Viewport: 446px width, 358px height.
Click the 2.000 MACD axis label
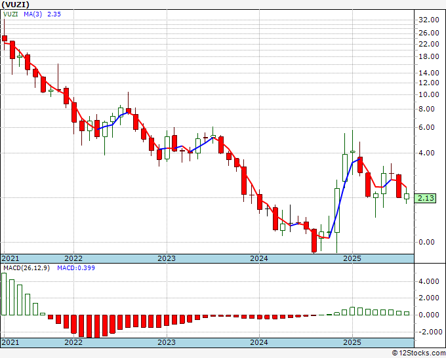coord(429,298)
